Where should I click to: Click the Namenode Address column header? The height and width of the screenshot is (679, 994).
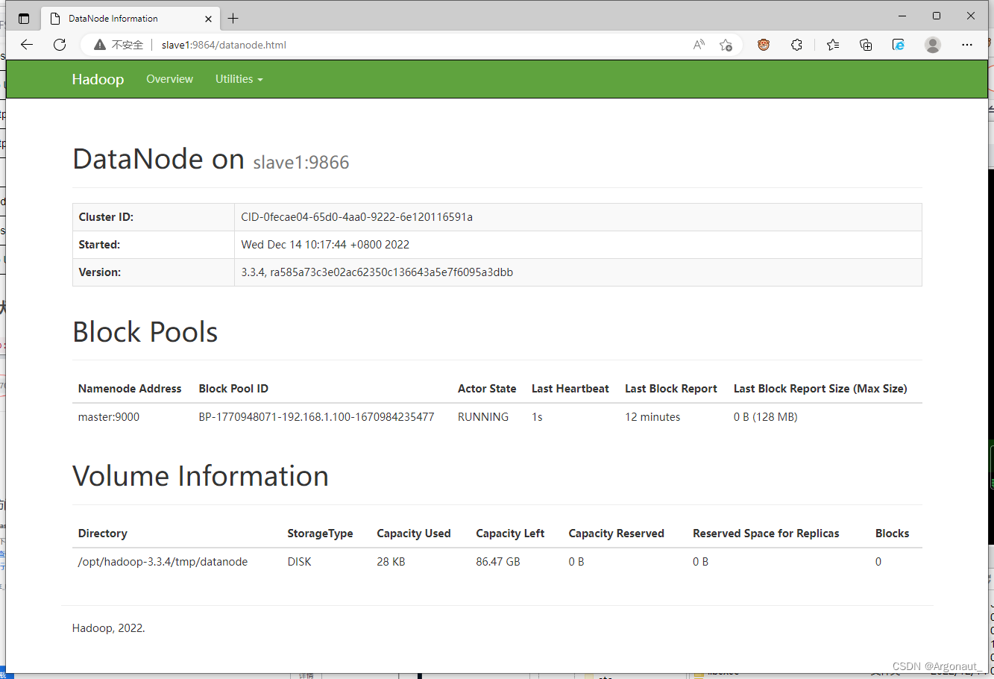tap(130, 389)
